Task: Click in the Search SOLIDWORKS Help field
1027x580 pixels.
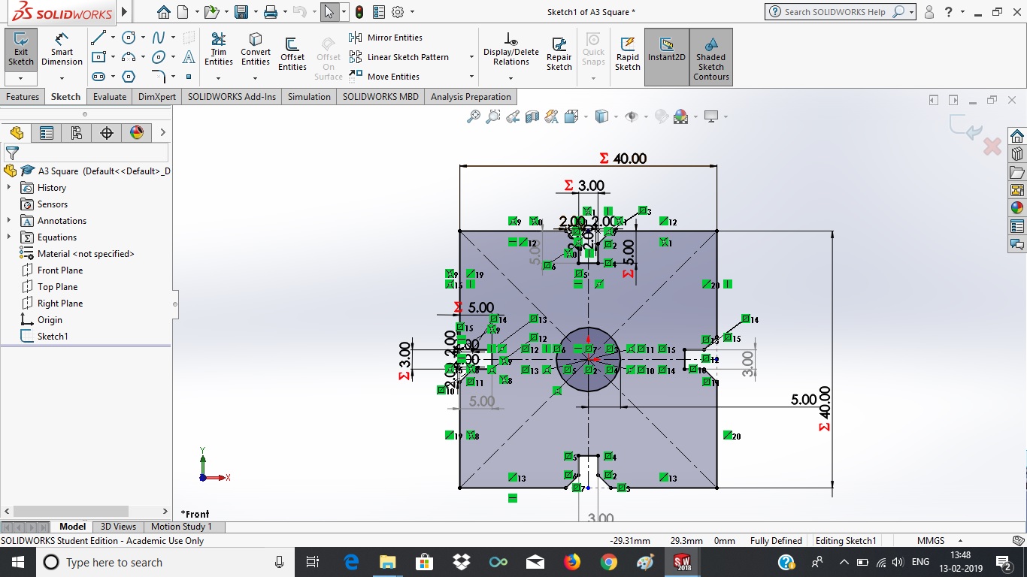Action: click(835, 12)
